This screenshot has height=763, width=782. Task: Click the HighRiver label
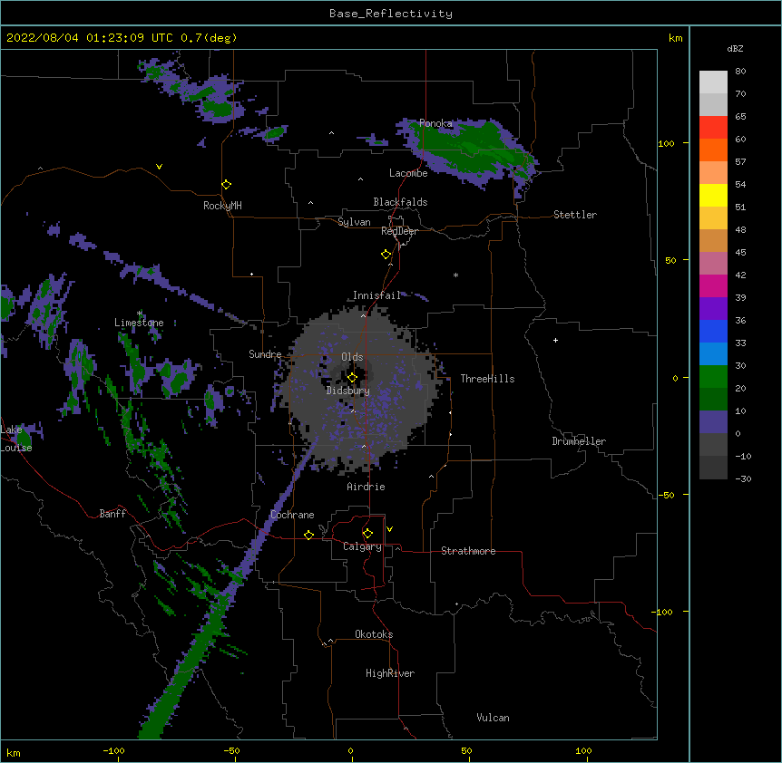(x=390, y=673)
